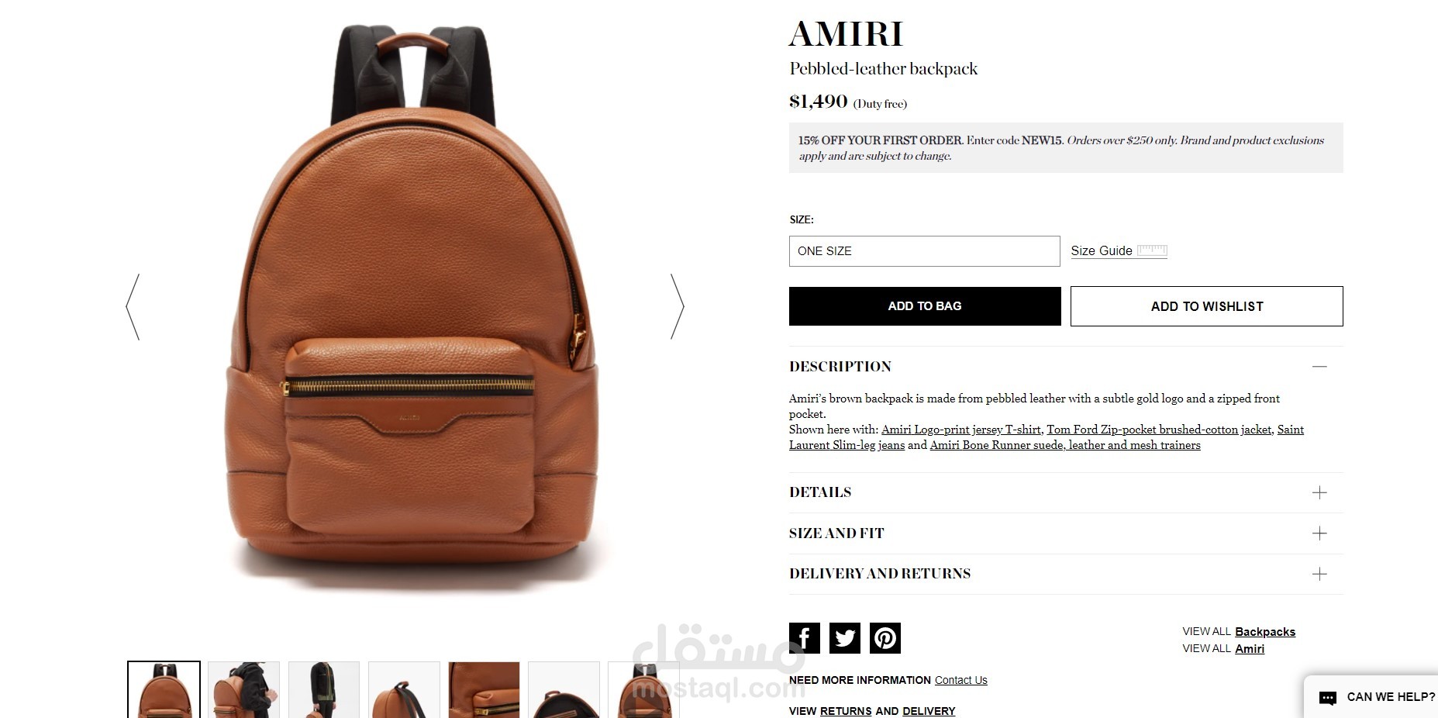Open the Size Guide ruler icon
This screenshot has width=1438, height=718.
[x=1152, y=250]
